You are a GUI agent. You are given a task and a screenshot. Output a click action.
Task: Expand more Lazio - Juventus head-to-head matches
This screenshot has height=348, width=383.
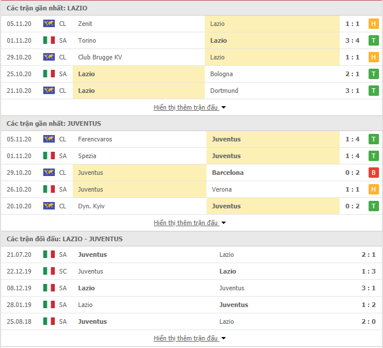tap(190, 338)
